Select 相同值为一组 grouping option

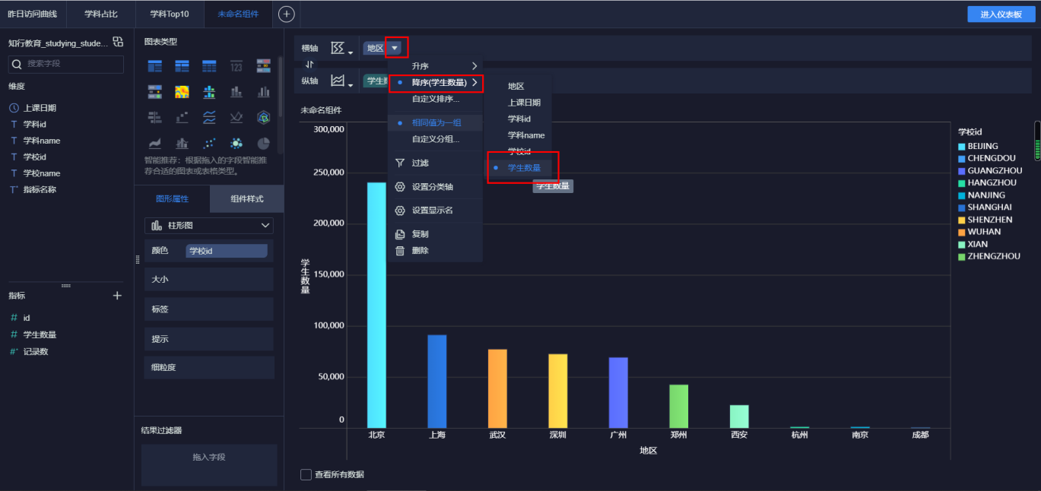pyautogui.click(x=435, y=122)
